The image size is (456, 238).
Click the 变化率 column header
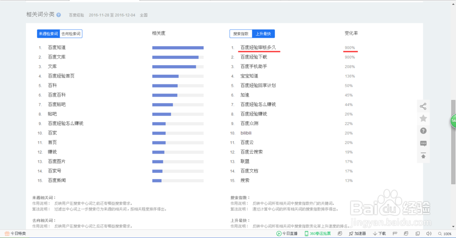point(351,33)
